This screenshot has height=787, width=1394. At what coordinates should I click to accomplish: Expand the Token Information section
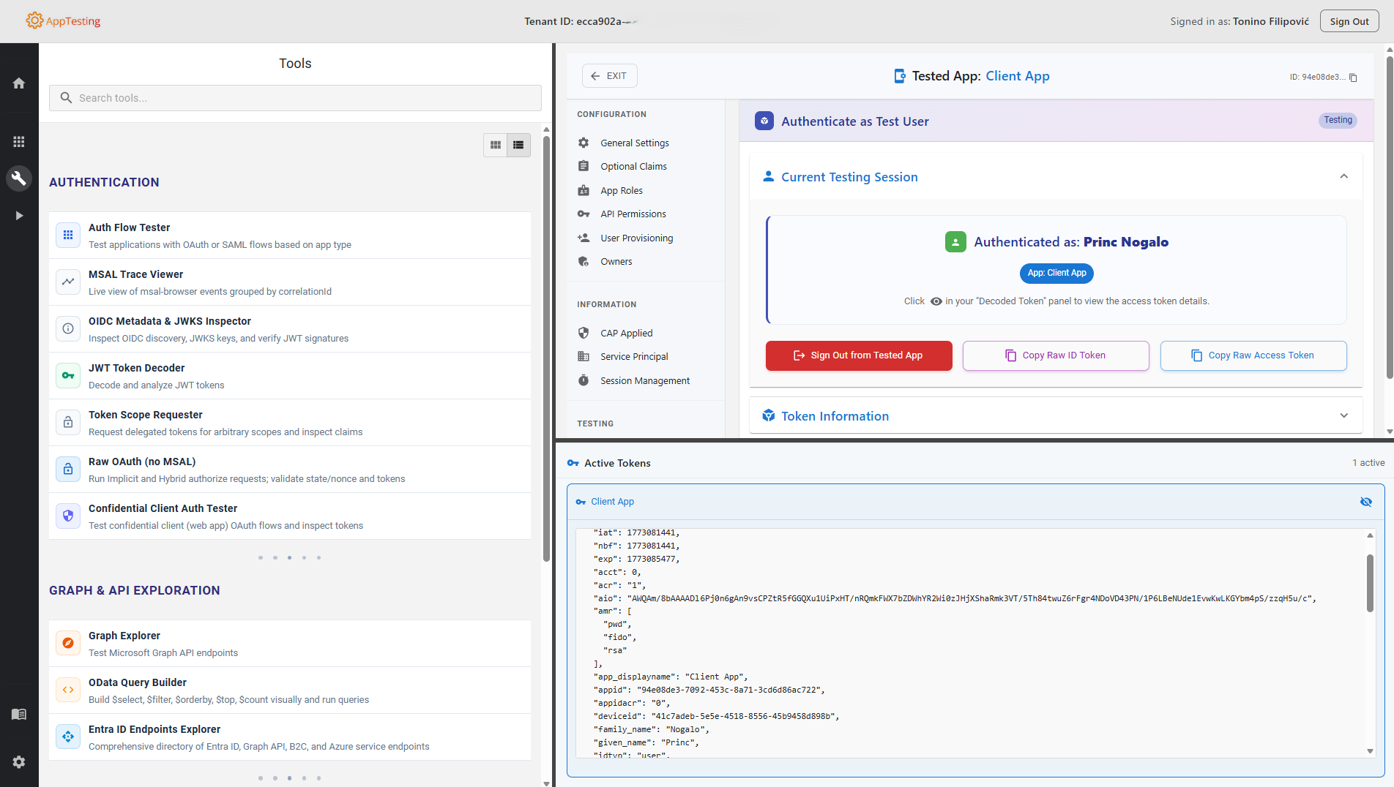1344,415
